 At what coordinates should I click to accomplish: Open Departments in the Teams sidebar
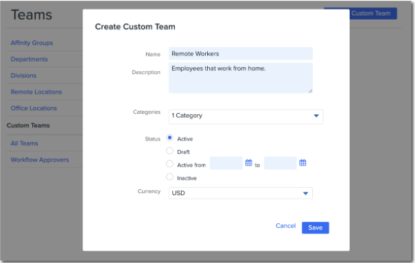pos(29,59)
